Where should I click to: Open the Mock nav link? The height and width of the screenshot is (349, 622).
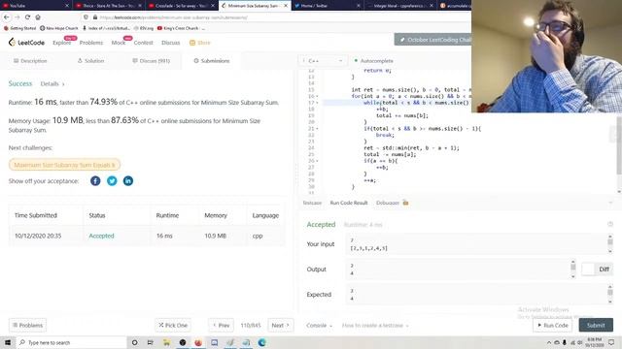pyautogui.click(x=119, y=43)
